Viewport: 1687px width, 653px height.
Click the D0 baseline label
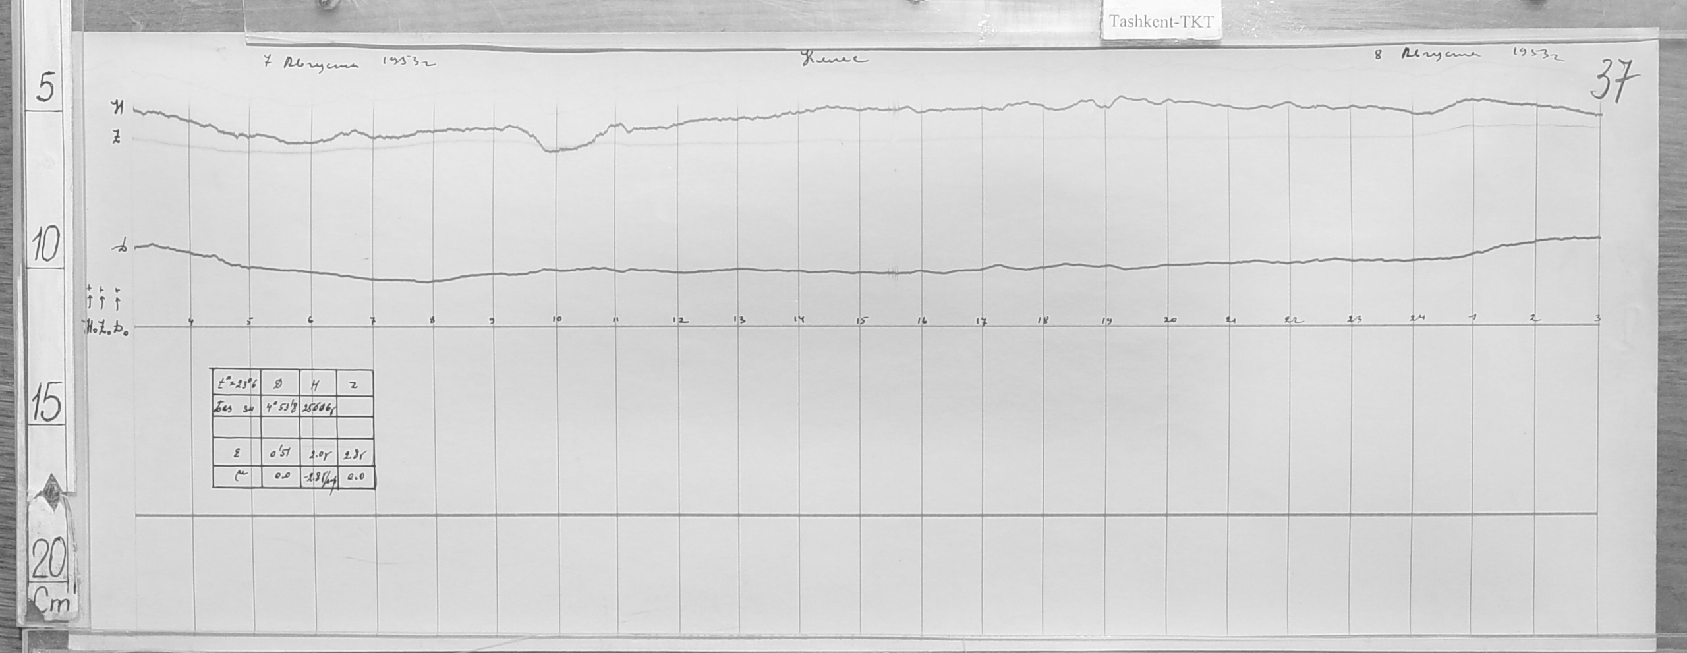(x=121, y=330)
